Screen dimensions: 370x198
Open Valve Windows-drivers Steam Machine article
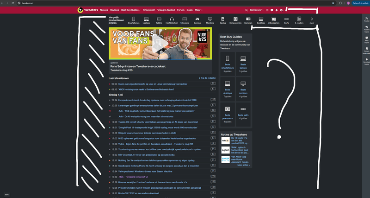point(145,172)
